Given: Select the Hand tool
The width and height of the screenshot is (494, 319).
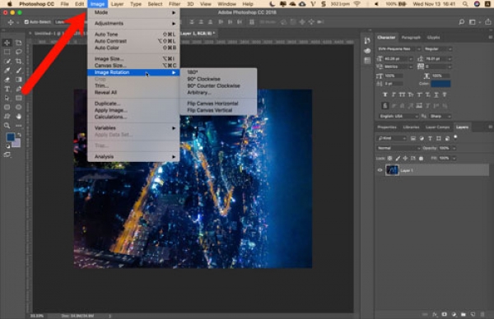Looking at the screenshot, I should click(19, 117).
